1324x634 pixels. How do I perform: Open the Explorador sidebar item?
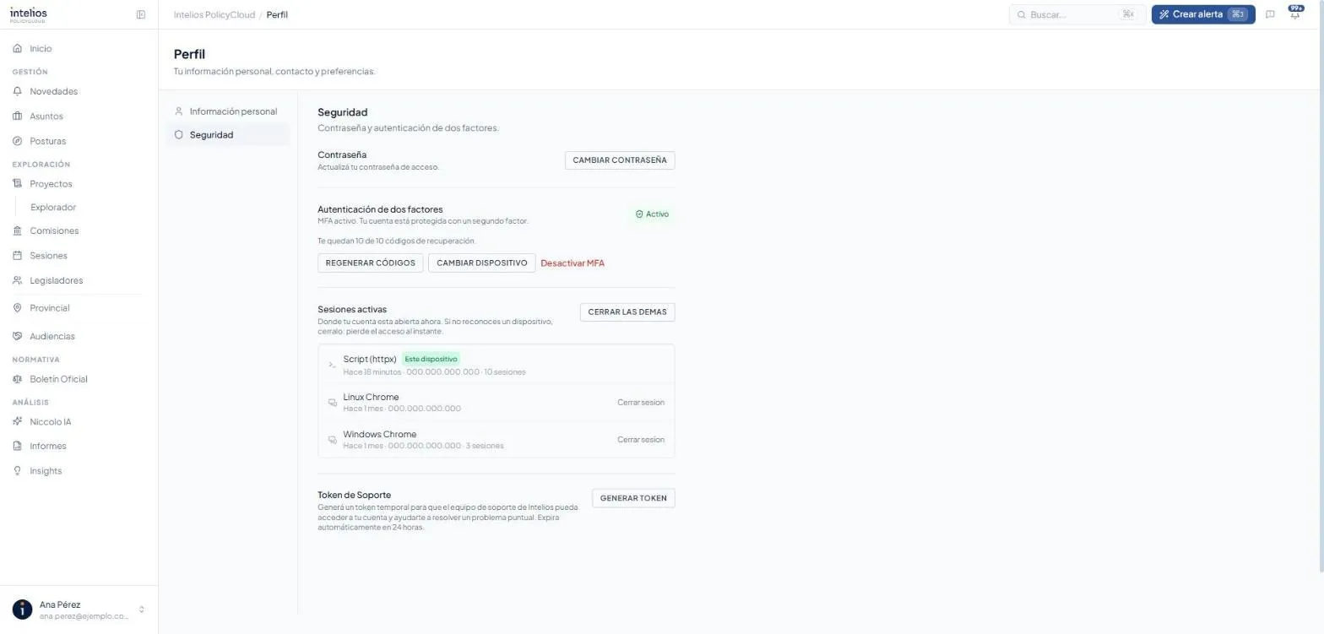tap(53, 208)
